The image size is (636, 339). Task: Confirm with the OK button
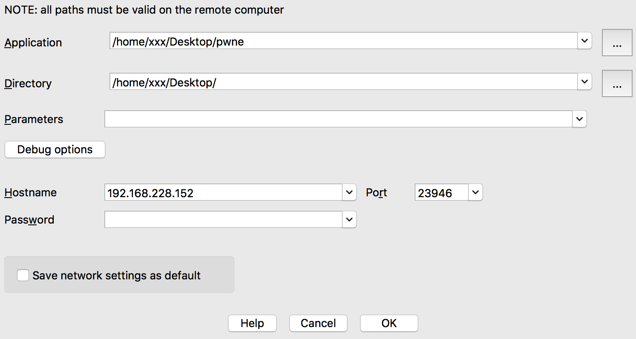389,323
